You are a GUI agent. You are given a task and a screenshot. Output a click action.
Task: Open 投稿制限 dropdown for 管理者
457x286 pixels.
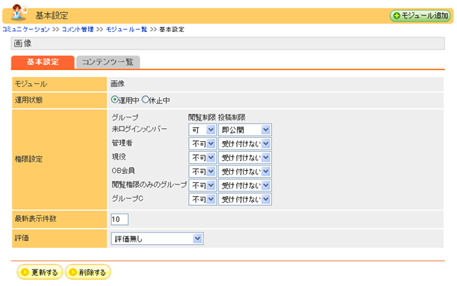tap(244, 143)
